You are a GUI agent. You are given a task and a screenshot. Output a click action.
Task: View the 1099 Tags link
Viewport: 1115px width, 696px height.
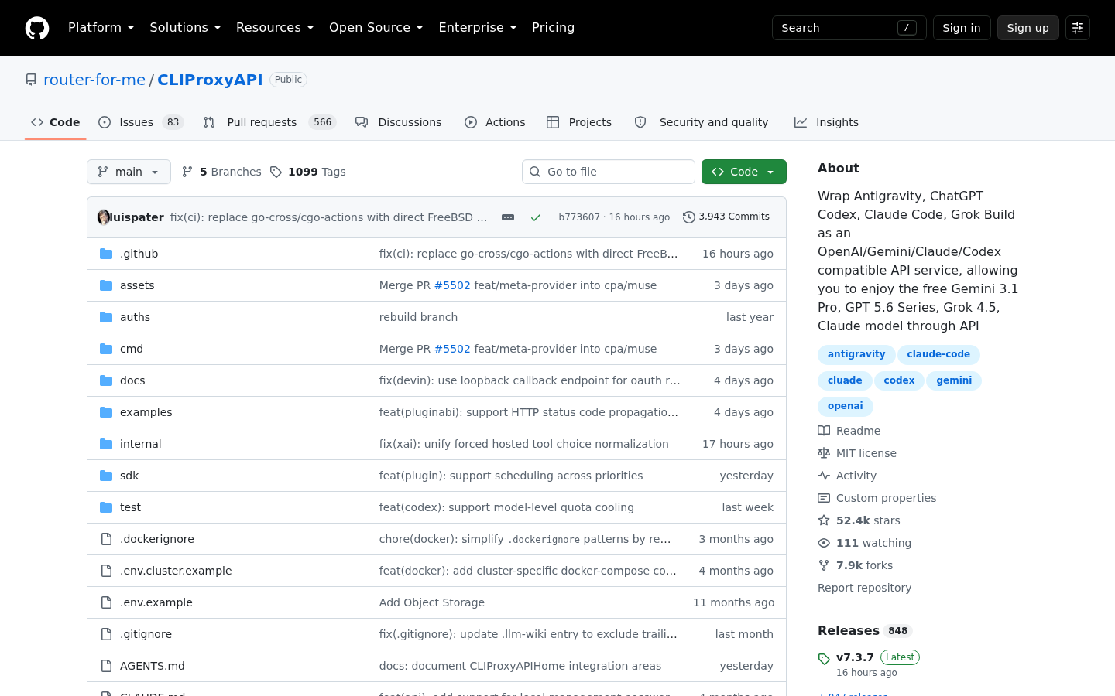pos(308,172)
